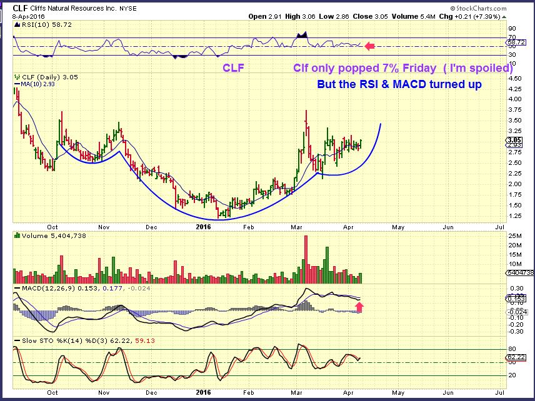Click the 5404738 tag on volume axis

(x=521, y=273)
